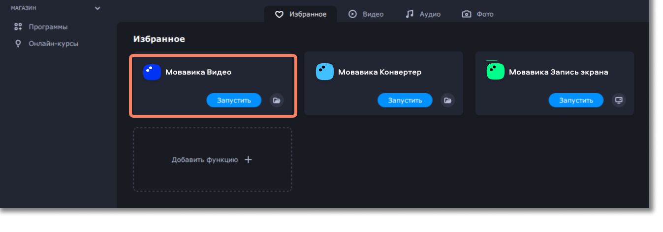Image resolution: width=663 pixels, height=232 pixels.
Task: Switch to the Видео tab
Action: [x=366, y=14]
